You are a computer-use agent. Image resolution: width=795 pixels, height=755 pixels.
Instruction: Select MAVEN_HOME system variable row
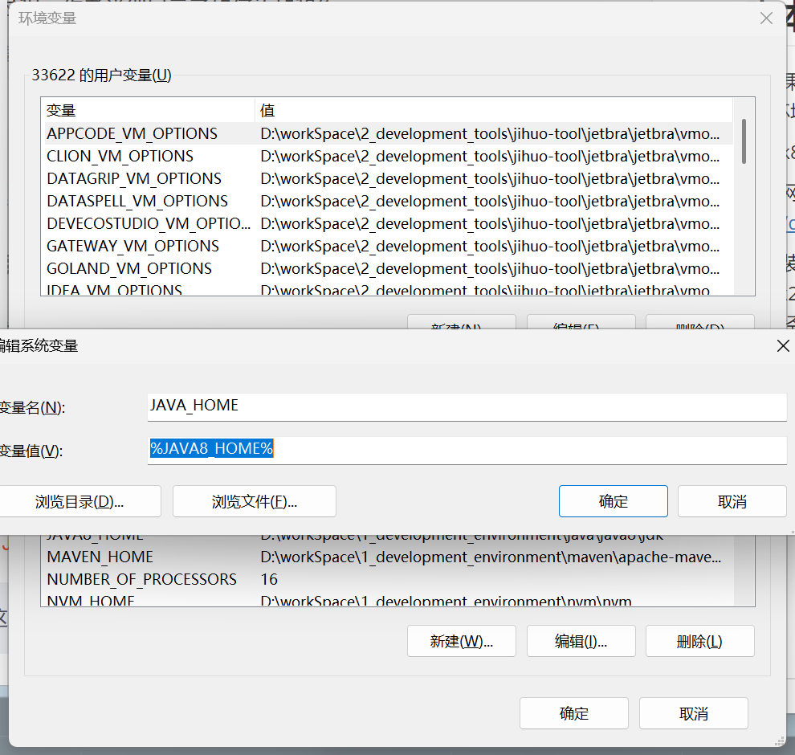[x=100, y=557]
